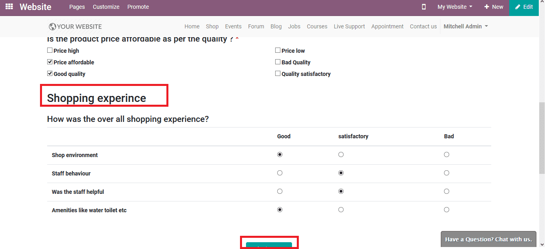Check the Price high checkbox

click(50, 50)
